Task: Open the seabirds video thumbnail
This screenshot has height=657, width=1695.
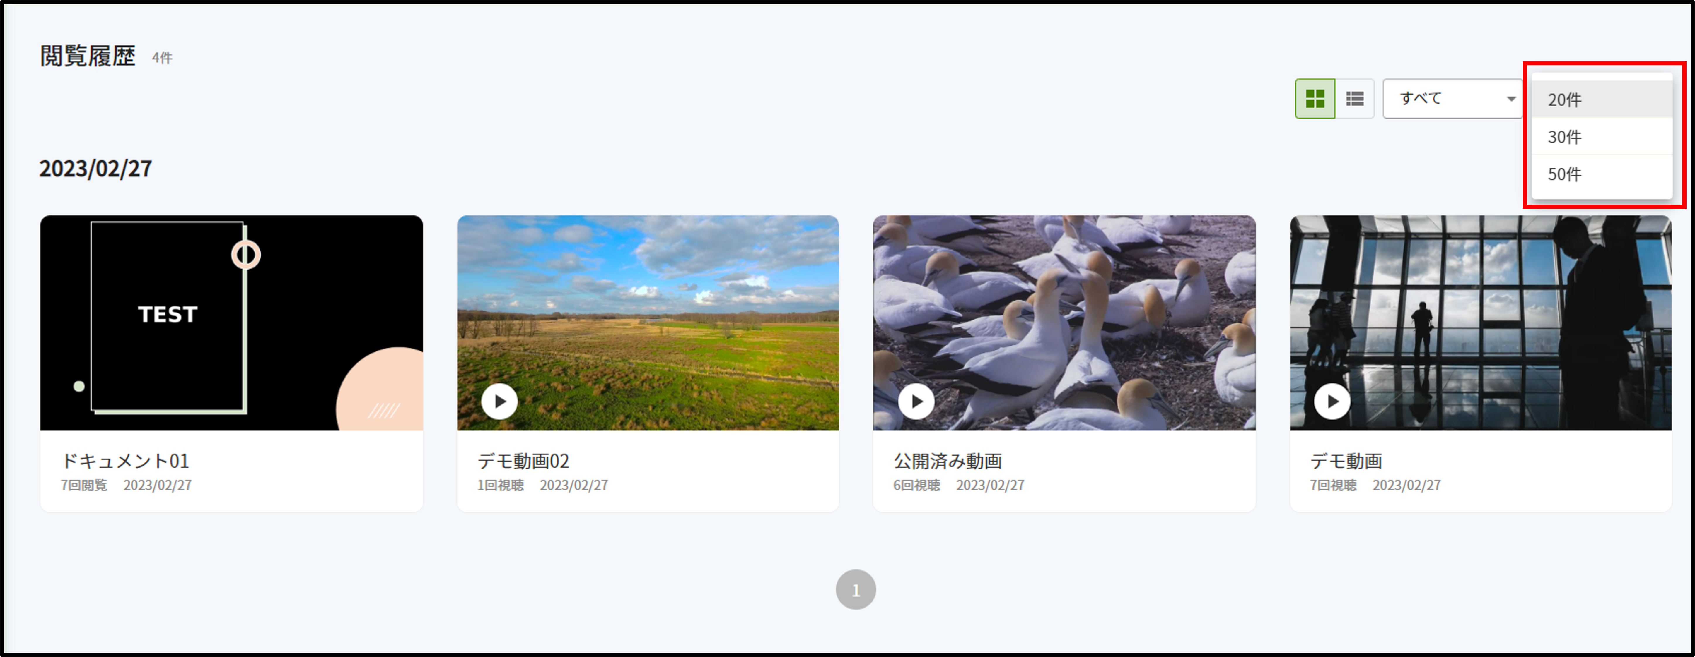Action: (1064, 323)
